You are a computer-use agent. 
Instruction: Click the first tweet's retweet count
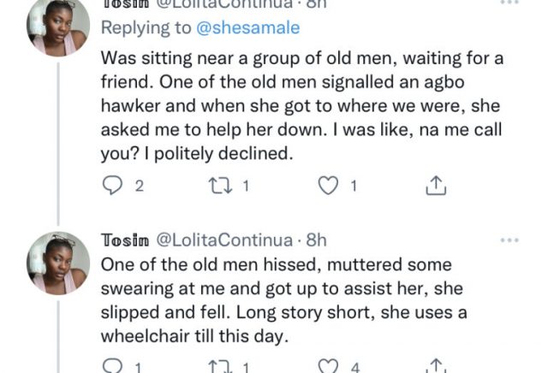pyautogui.click(x=245, y=186)
